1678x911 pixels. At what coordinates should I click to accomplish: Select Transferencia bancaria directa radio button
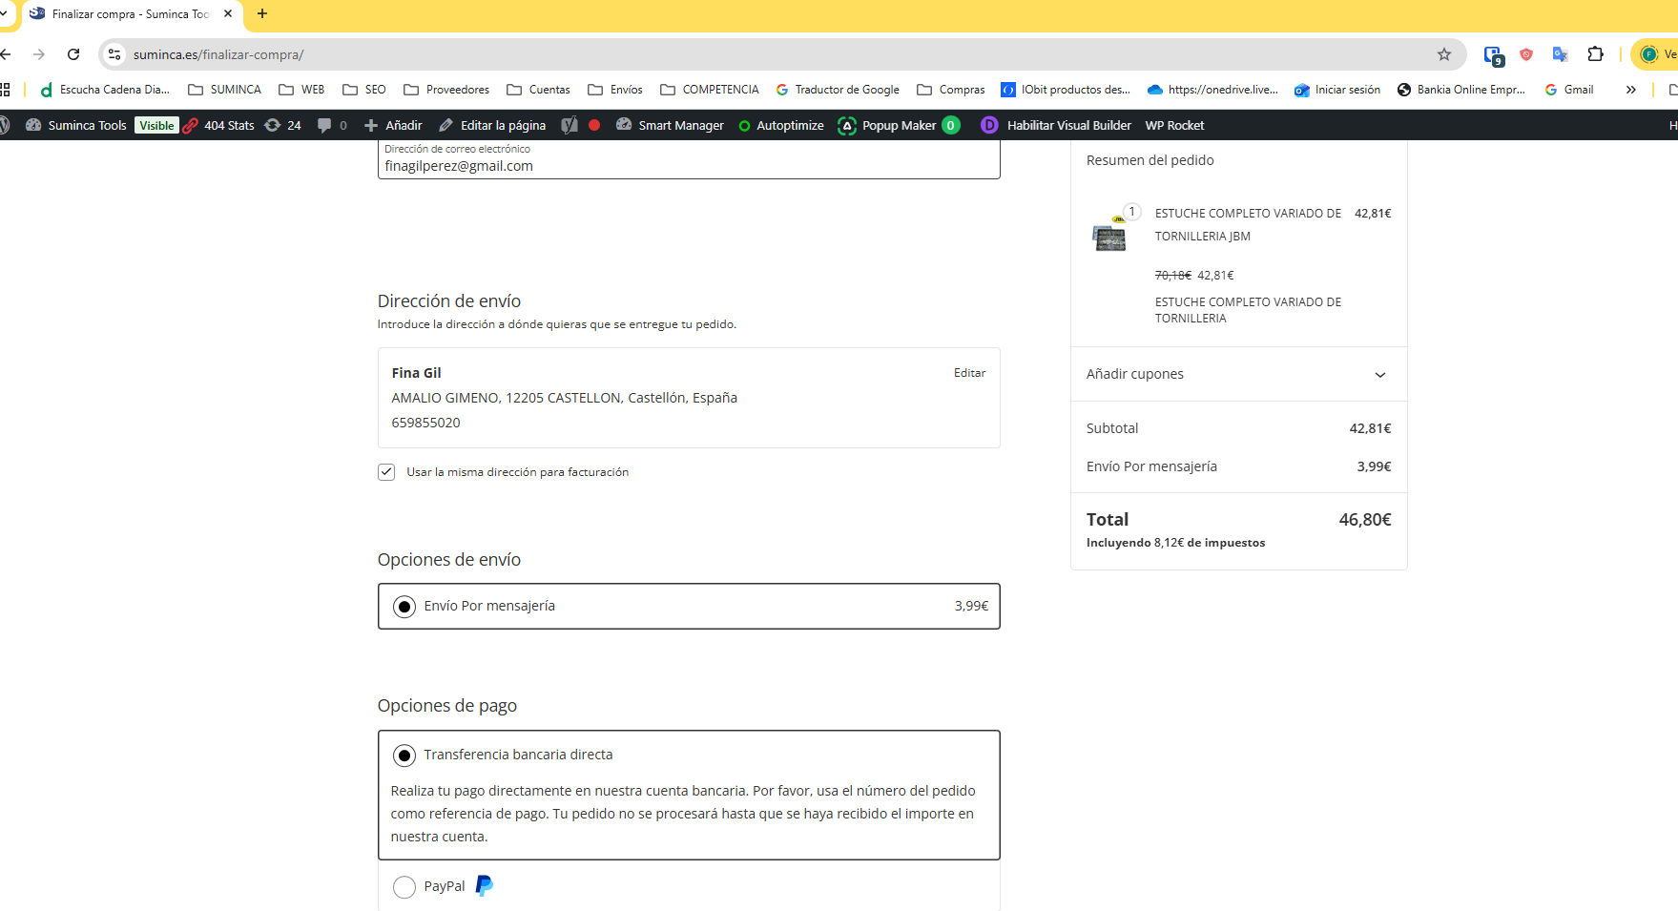pos(404,756)
